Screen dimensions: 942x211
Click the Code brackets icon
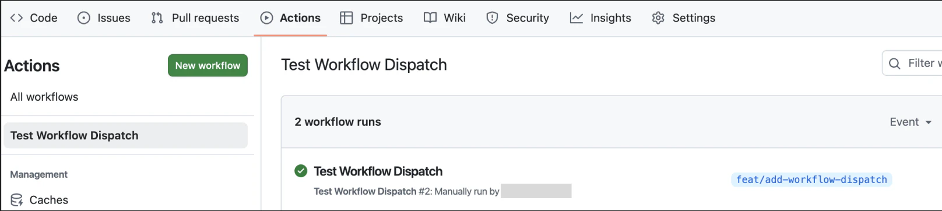tap(16, 18)
